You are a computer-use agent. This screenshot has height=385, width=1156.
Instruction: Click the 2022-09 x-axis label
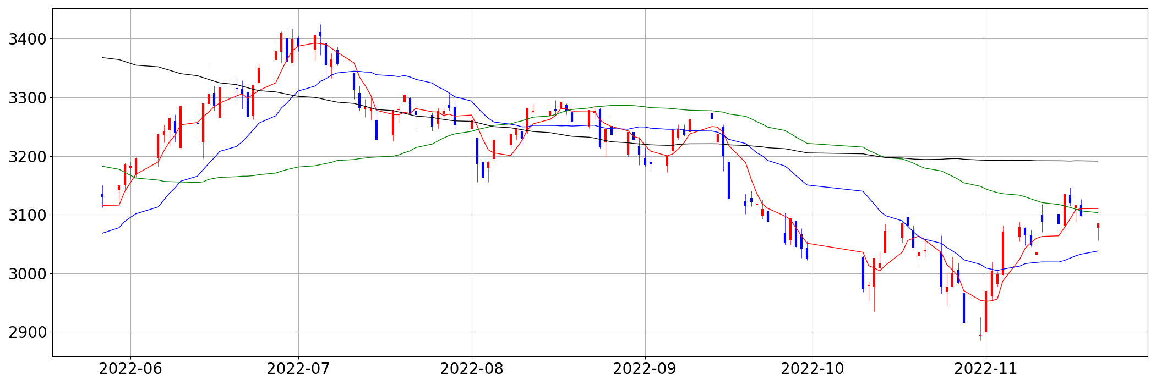[645, 369]
